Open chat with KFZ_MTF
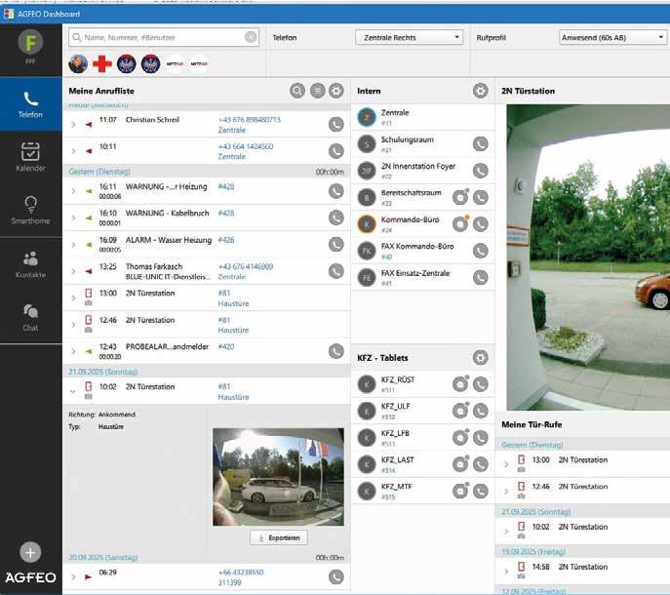This screenshot has width=670, height=595. point(460,492)
